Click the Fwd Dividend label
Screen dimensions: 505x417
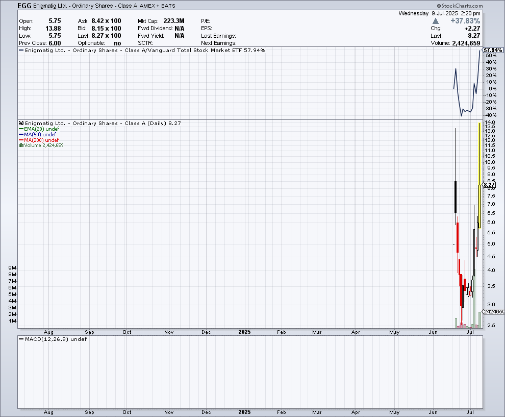(155, 29)
